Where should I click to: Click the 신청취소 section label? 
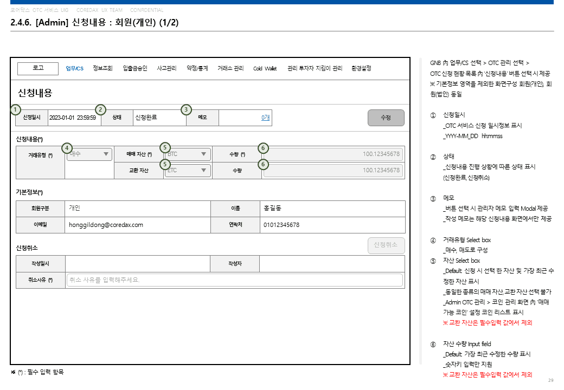click(x=27, y=248)
